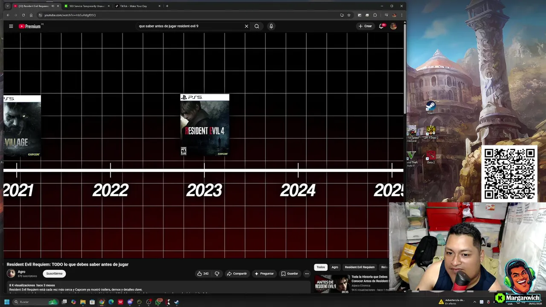Close the 503 Service tab
This screenshot has height=307, width=546.
pos(109,6)
